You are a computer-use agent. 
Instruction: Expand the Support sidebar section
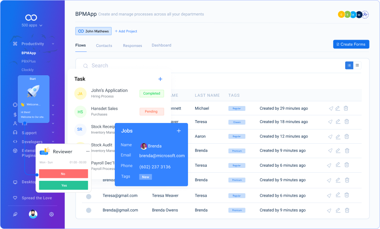coord(53,133)
